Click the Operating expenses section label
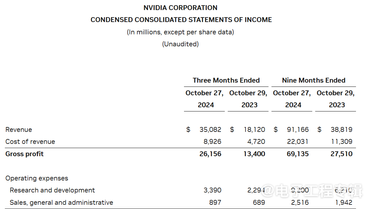This screenshot has height=209, width=367. [37, 178]
